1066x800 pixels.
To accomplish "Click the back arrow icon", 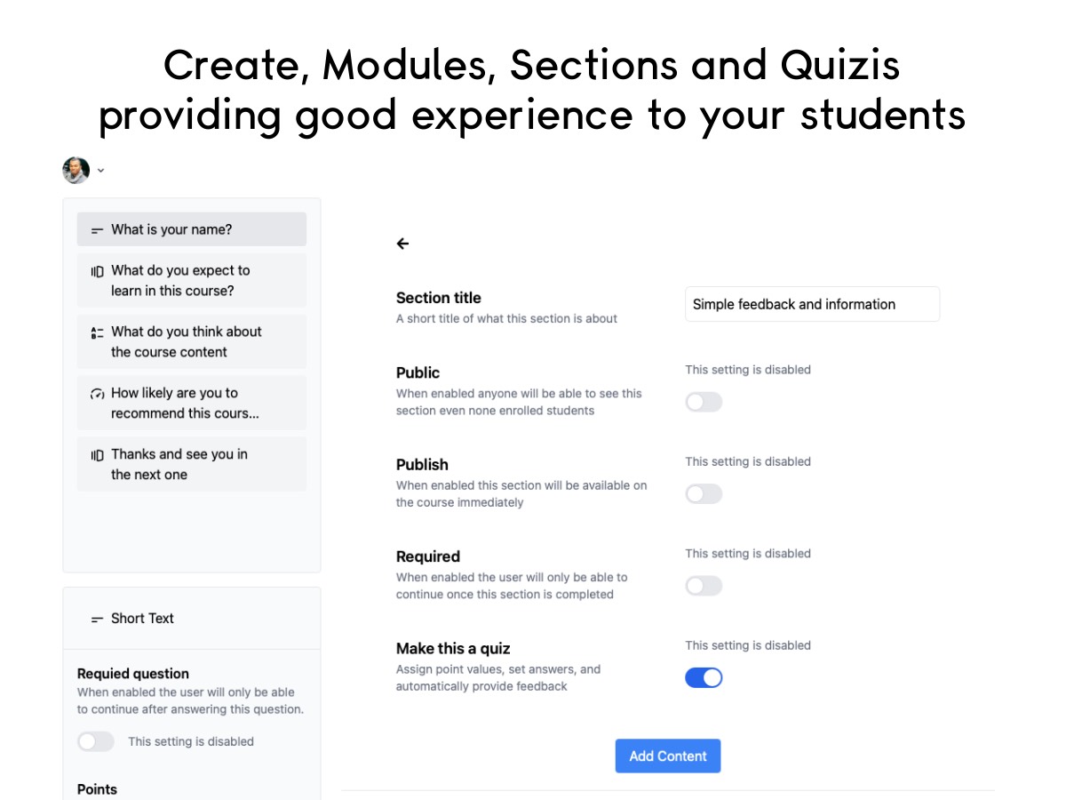I will pyautogui.click(x=403, y=244).
